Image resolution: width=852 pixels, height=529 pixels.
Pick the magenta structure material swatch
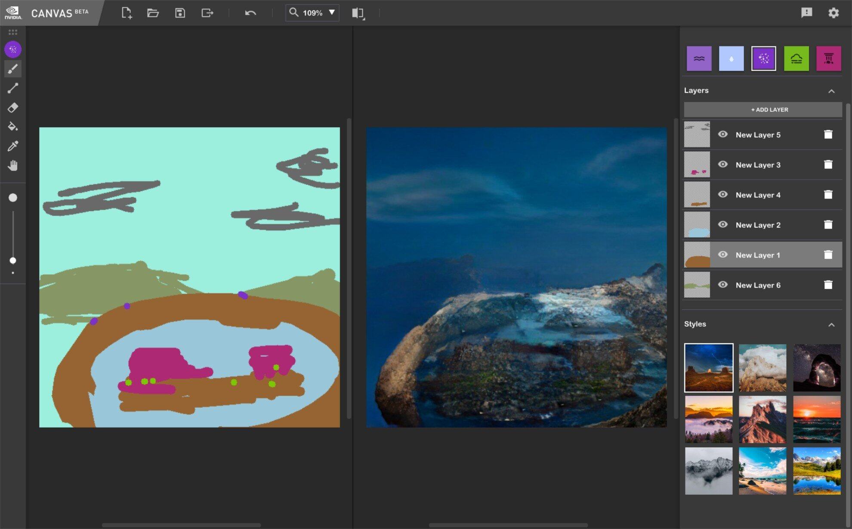tap(829, 58)
